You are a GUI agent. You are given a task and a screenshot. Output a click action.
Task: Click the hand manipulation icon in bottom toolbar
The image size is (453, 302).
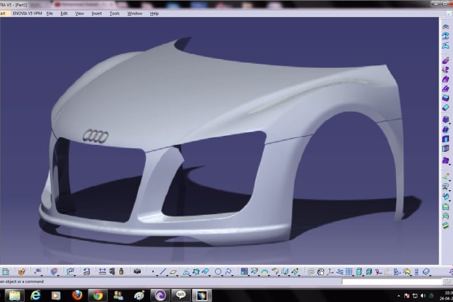tap(321, 272)
